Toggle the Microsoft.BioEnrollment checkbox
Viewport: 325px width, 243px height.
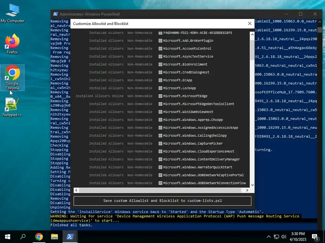[x=160, y=64]
